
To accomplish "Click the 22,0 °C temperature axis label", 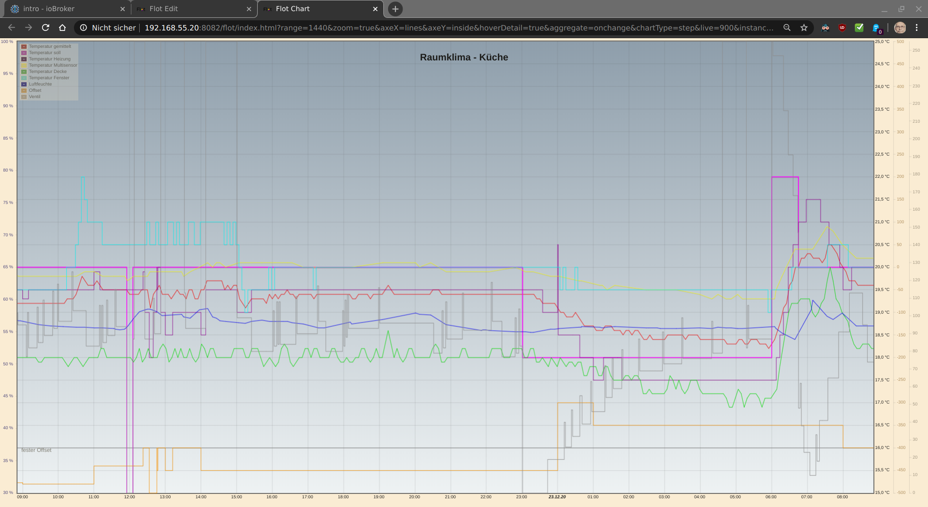I will (882, 176).
